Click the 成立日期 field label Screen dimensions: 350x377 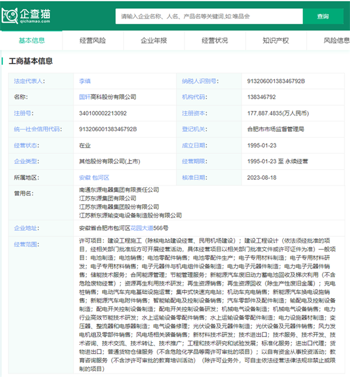point(194,145)
